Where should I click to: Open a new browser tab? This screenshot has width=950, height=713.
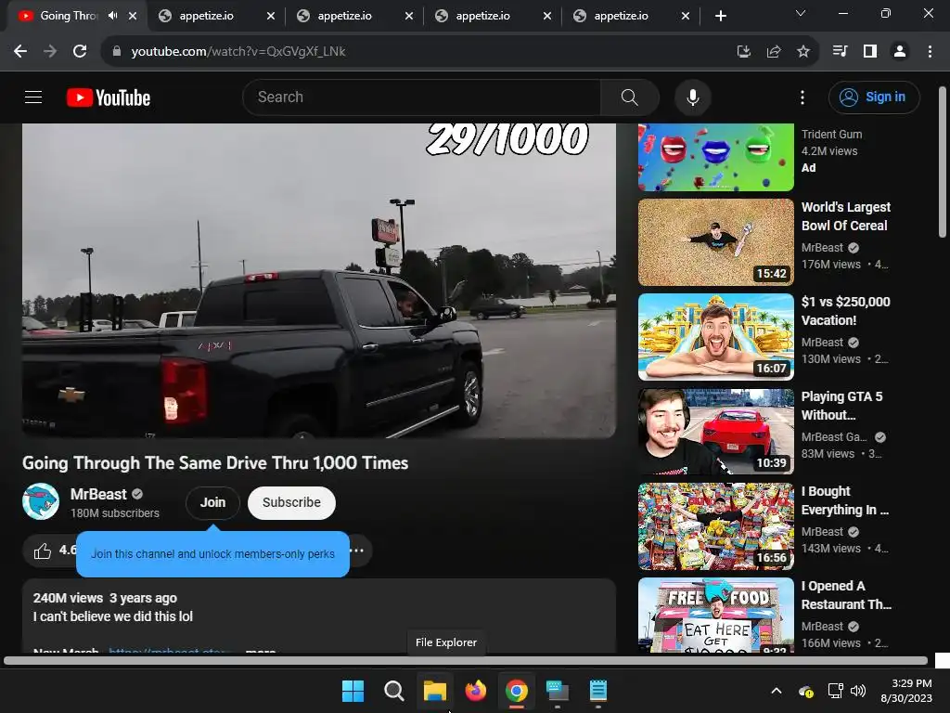[x=720, y=16]
